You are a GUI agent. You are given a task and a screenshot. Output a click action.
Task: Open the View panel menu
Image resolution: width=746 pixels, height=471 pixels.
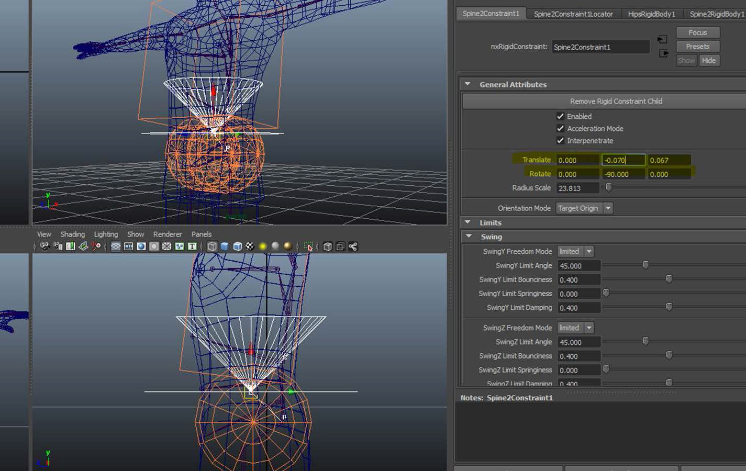tap(44, 234)
